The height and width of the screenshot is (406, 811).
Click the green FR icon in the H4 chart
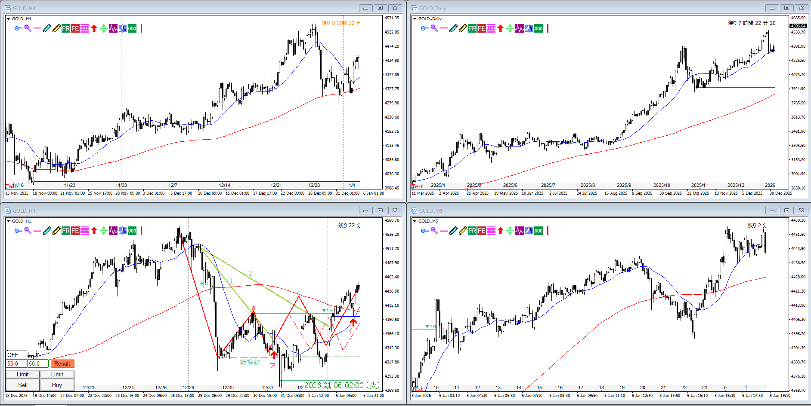[66, 28]
